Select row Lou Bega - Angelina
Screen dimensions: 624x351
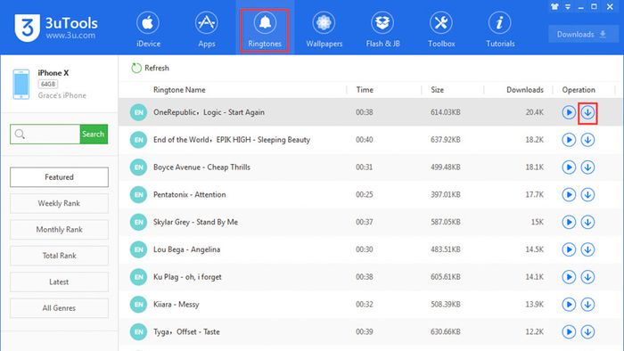coord(370,249)
